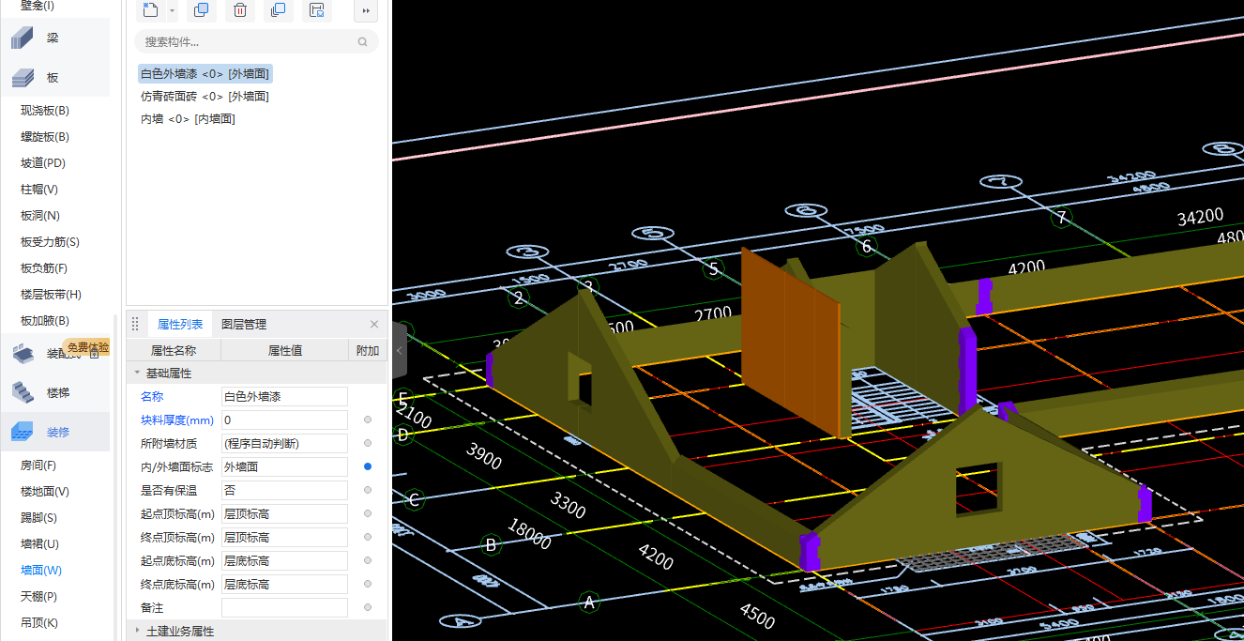This screenshot has width=1244, height=641.
Task: Open the 终点顶标高(m) value dropdown
Action: 284,537
